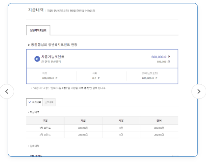Open the 소멸내역 tab
The height and width of the screenshot is (162, 206).
(x=49, y=102)
